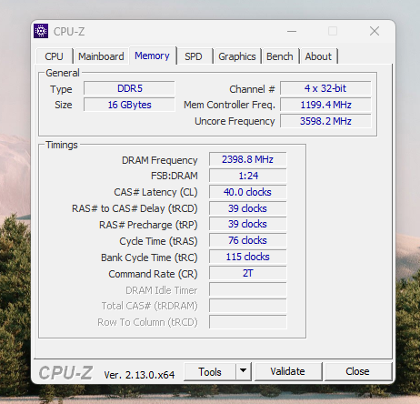Image resolution: width=420 pixels, height=404 pixels.
Task: Click the empty Row To Column (tRCD) field
Action: pyautogui.click(x=248, y=322)
